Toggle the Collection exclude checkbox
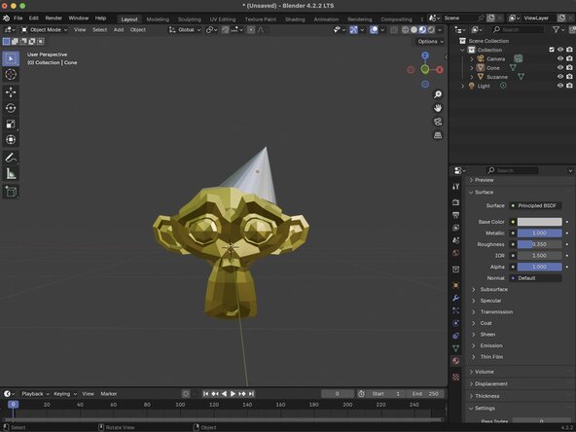Viewport: 576px width, 432px height. coord(552,50)
